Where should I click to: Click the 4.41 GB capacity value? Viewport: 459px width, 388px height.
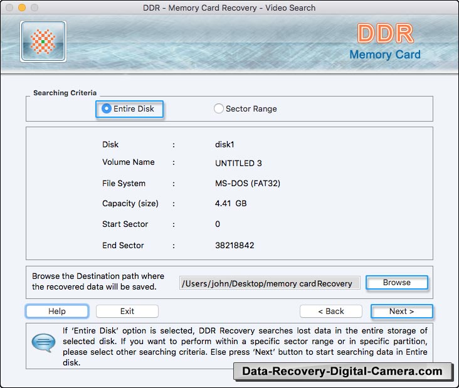click(x=231, y=203)
